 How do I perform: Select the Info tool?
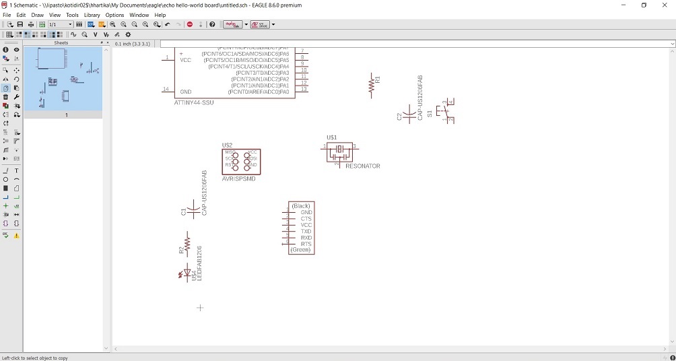click(x=5, y=50)
